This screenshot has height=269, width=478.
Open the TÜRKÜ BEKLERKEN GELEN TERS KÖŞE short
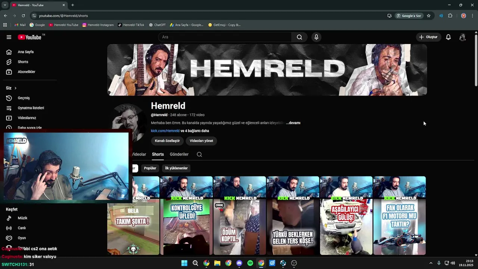point(293,216)
